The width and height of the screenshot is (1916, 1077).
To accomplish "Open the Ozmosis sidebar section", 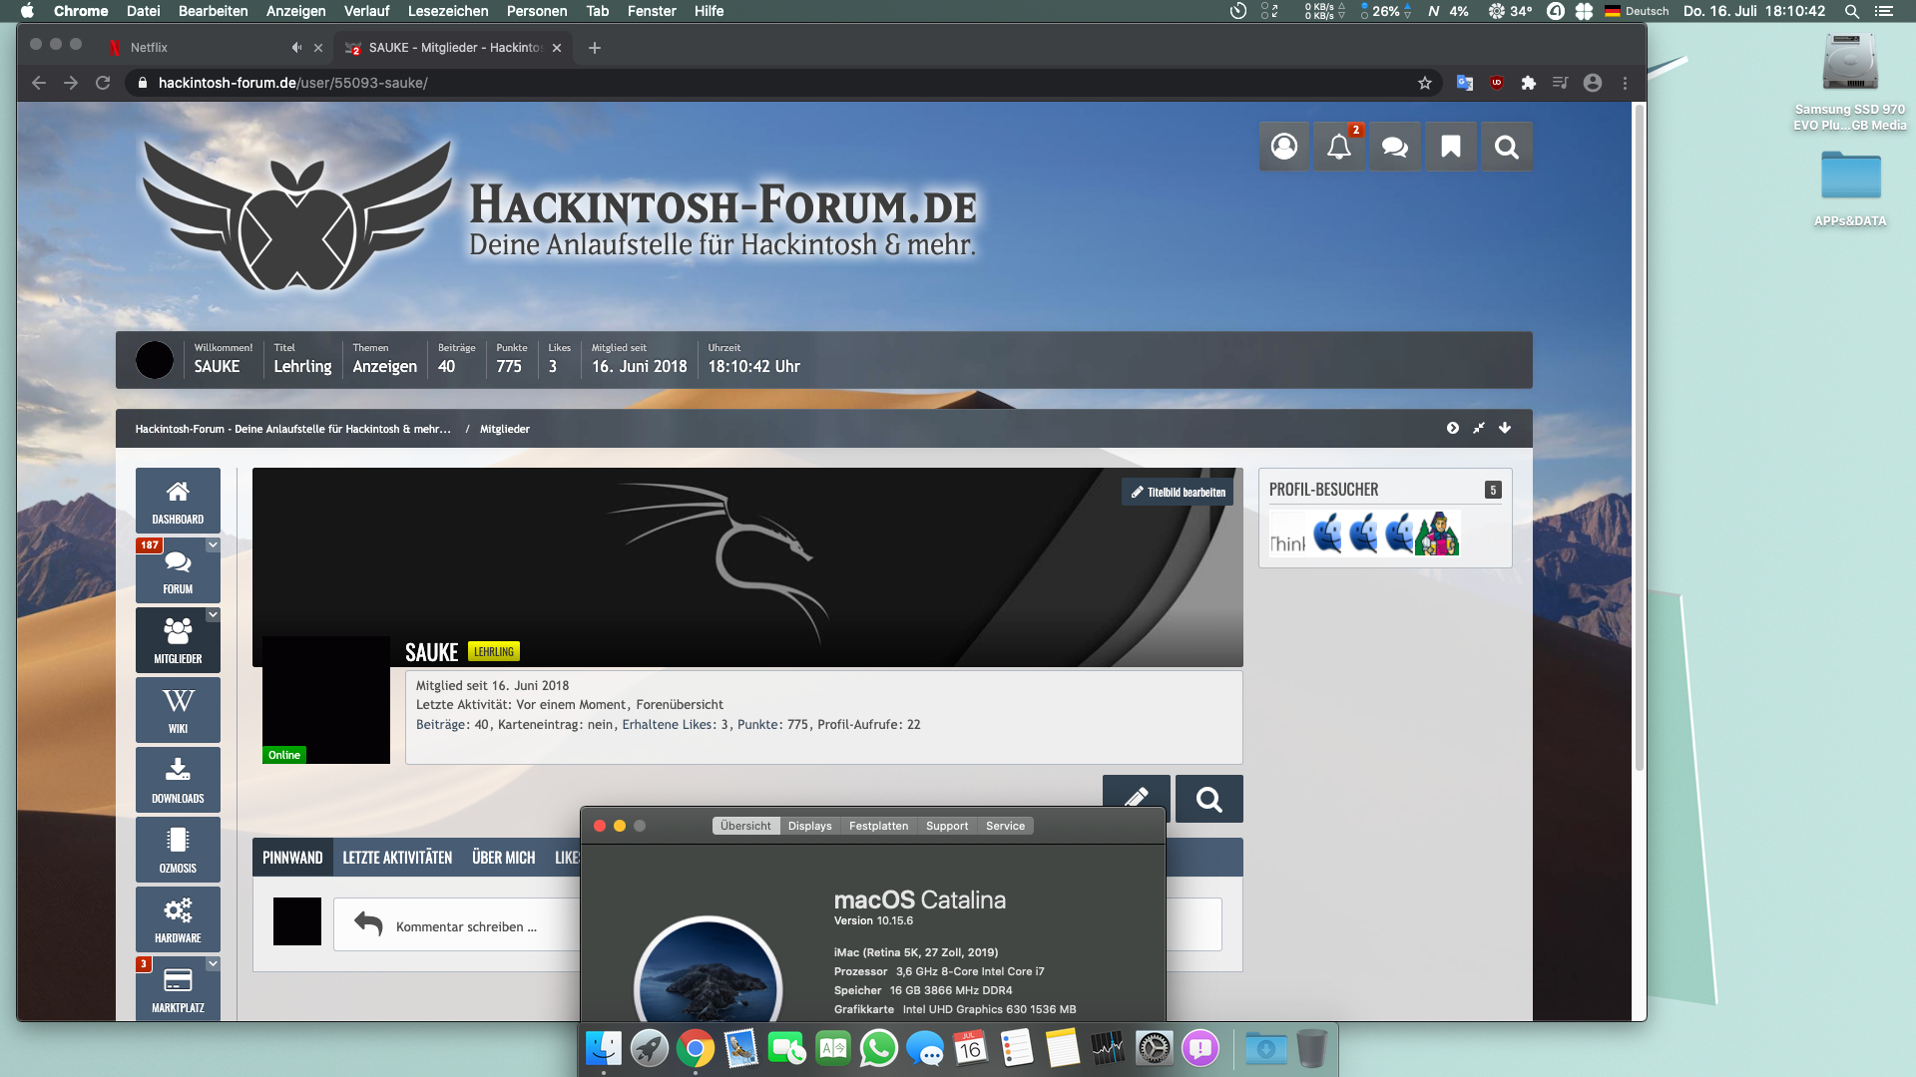I will pyautogui.click(x=178, y=849).
